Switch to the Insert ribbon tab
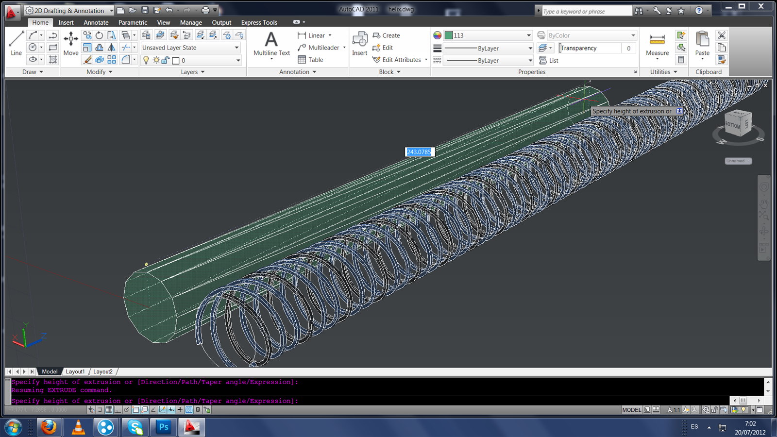This screenshot has width=777, height=437. click(x=66, y=22)
